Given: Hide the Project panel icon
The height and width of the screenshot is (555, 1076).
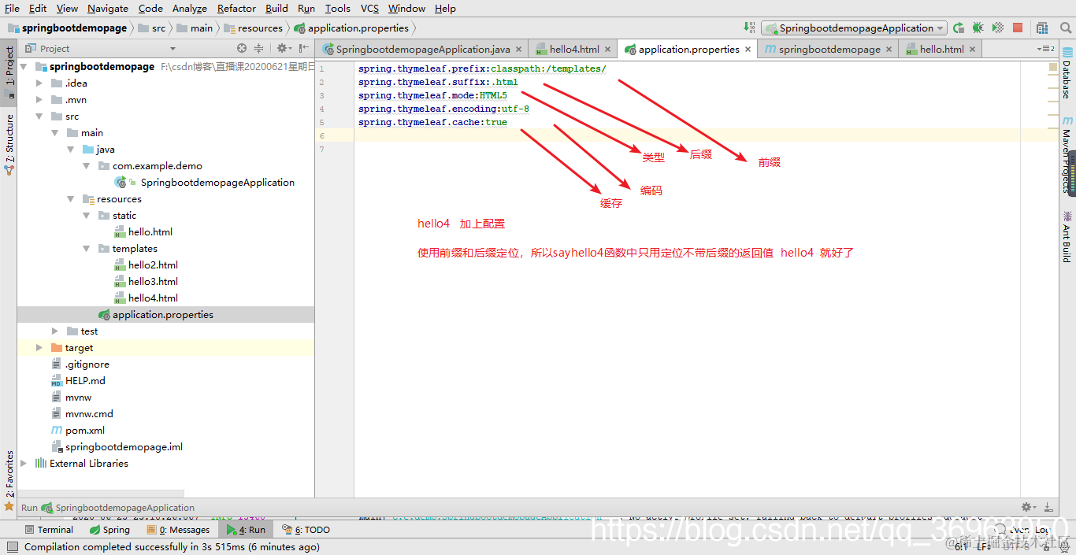Looking at the screenshot, I should click(303, 48).
